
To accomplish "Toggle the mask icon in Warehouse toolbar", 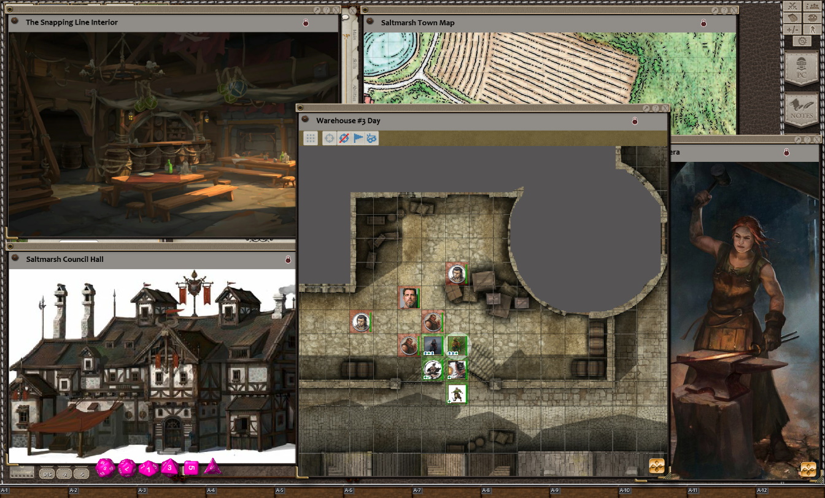I will click(x=372, y=139).
